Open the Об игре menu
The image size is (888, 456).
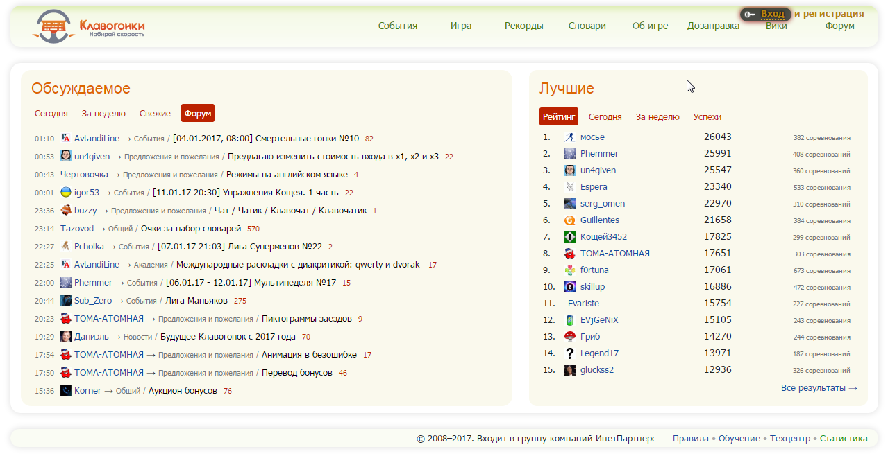click(651, 26)
